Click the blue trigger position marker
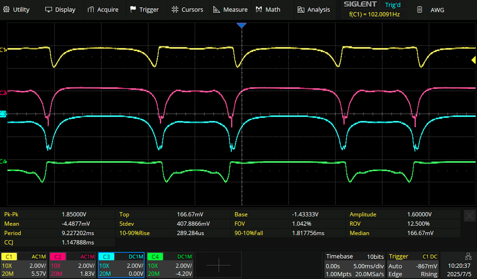Image resolution: width=477 pixels, height=279 pixels. [x=241, y=25]
